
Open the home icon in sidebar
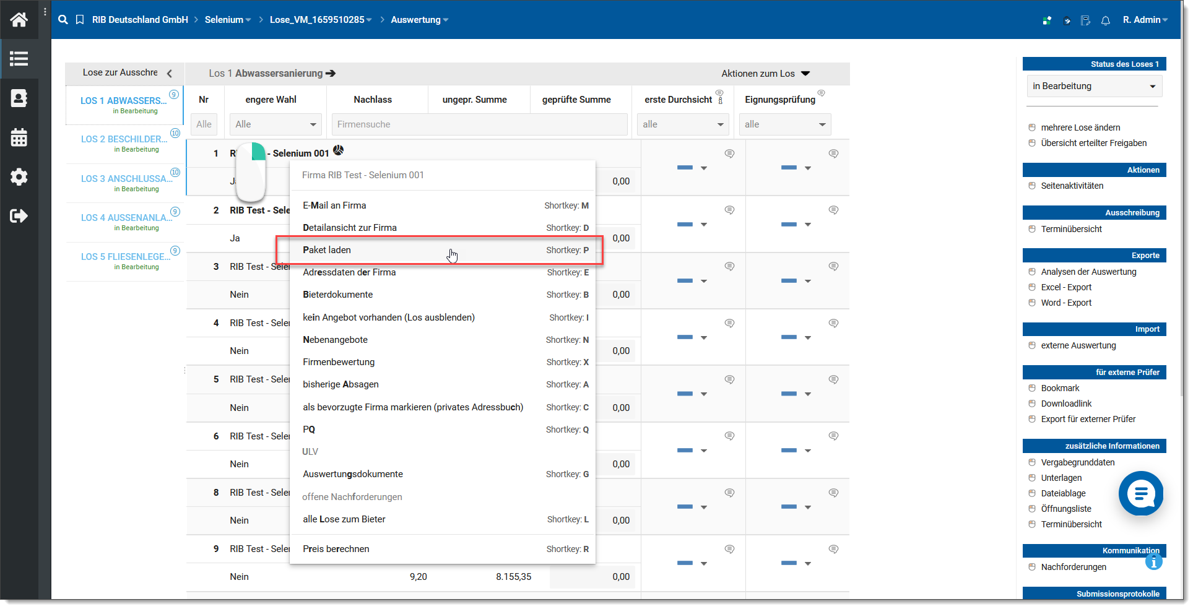19,20
